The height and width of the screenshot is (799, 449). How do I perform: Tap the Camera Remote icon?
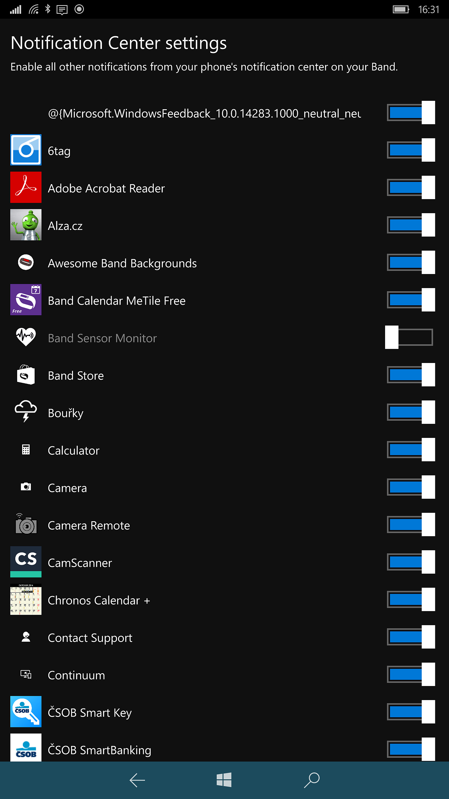pyautogui.click(x=26, y=524)
